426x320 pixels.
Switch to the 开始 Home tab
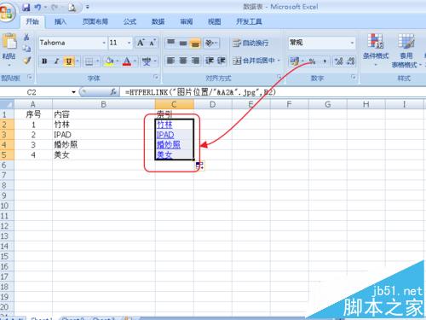point(32,21)
